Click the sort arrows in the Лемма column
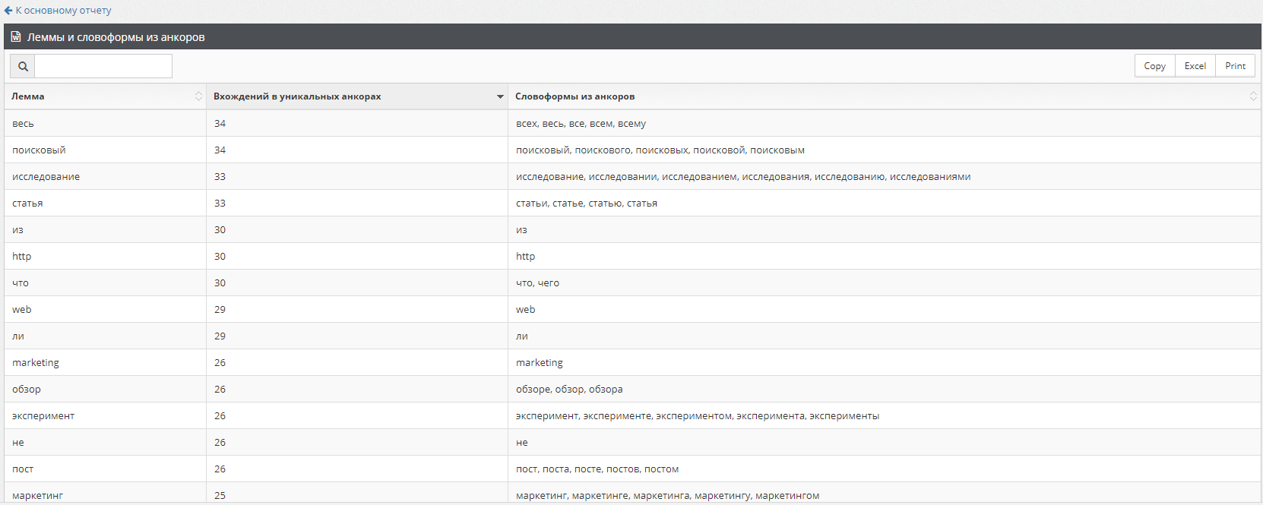The width and height of the screenshot is (1263, 505). click(198, 96)
